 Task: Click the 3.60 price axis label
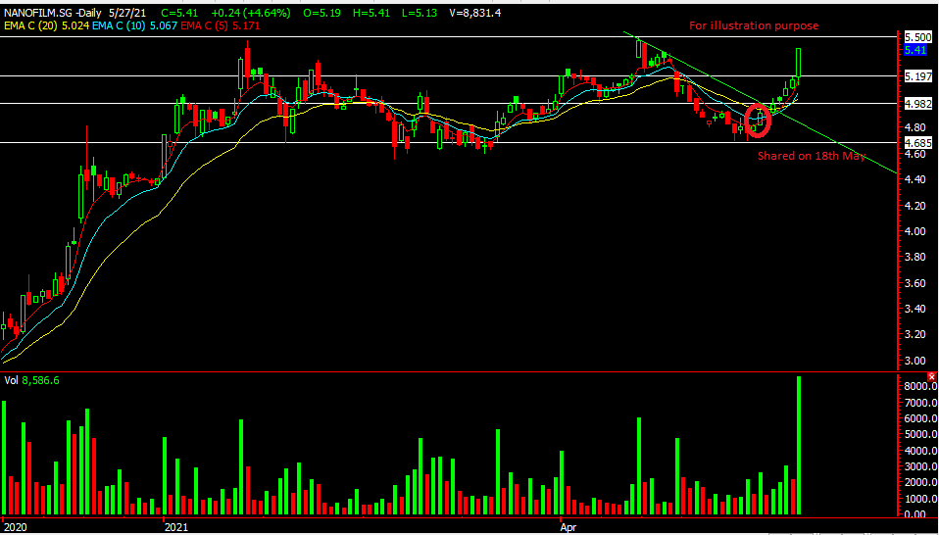pos(916,283)
